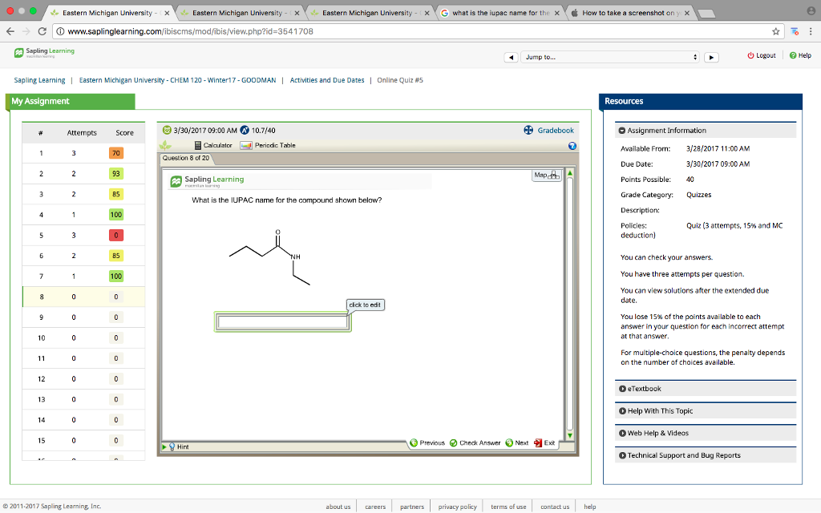The image size is (821, 513).
Task: Open Help in the top right
Action: (x=801, y=55)
